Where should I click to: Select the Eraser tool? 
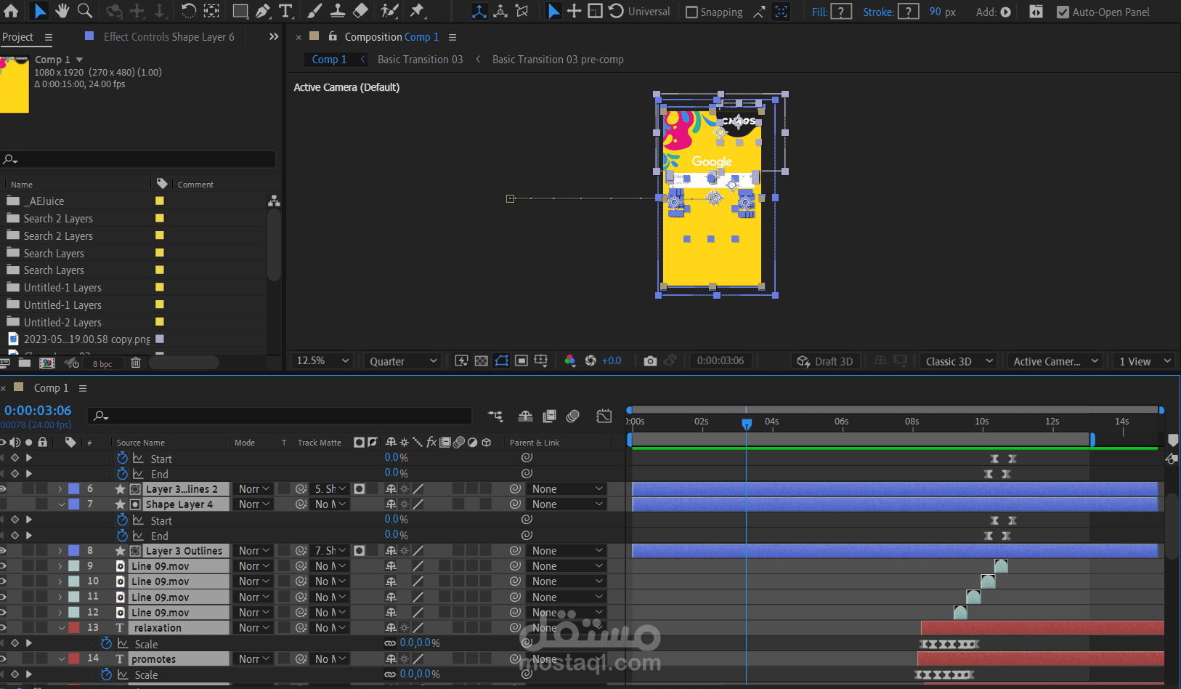(361, 11)
